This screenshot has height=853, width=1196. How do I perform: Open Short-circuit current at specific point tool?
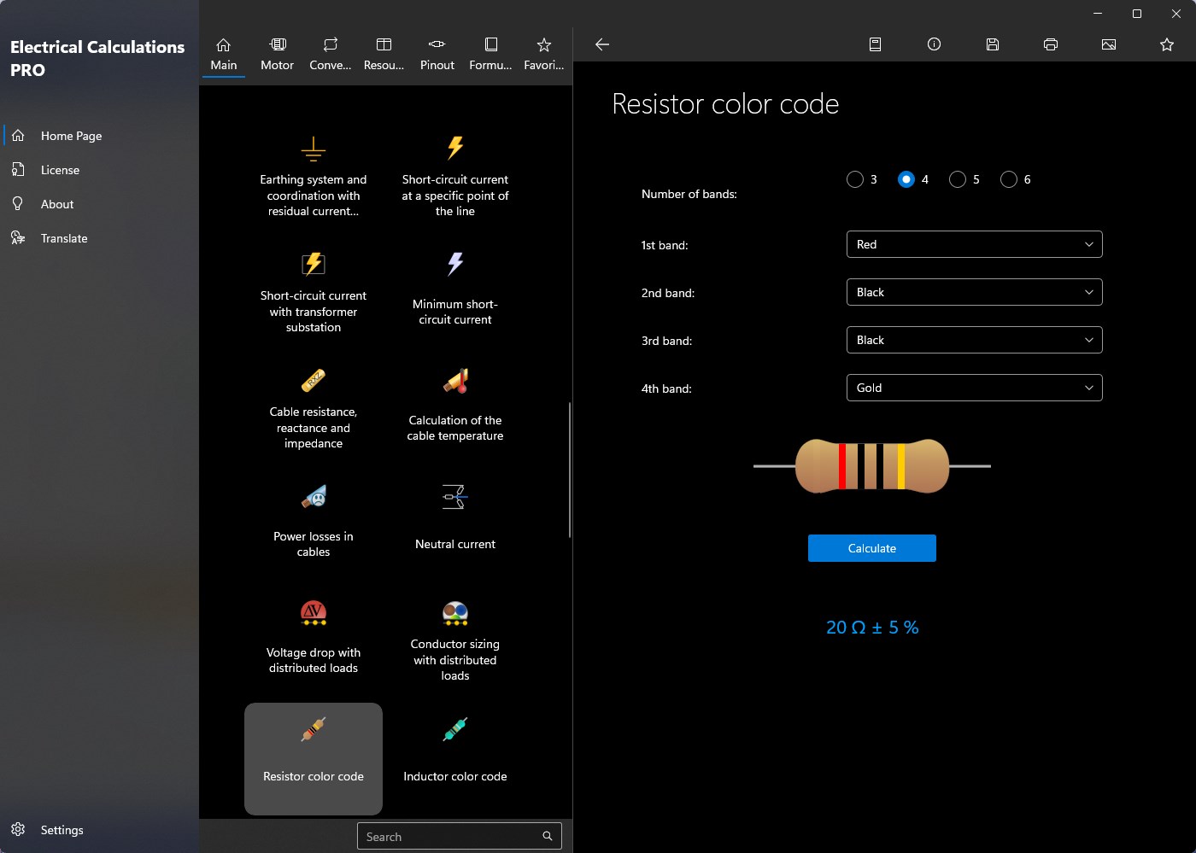pyautogui.click(x=455, y=177)
